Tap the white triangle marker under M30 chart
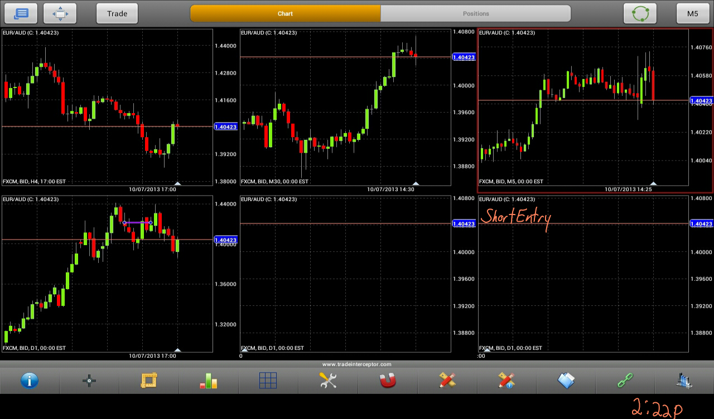This screenshot has height=419, width=714. pos(415,183)
